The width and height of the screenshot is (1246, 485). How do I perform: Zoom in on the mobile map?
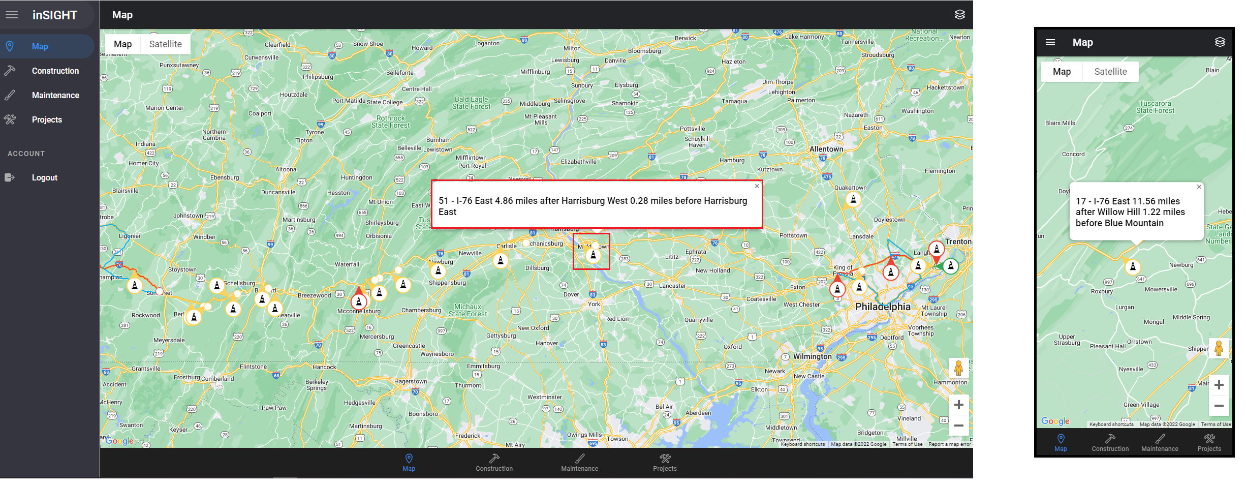coord(1219,385)
